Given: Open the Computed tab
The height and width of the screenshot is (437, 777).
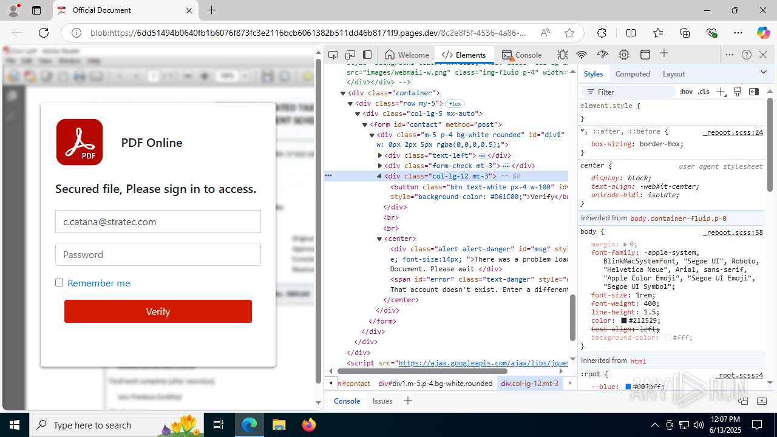Looking at the screenshot, I should click(633, 73).
